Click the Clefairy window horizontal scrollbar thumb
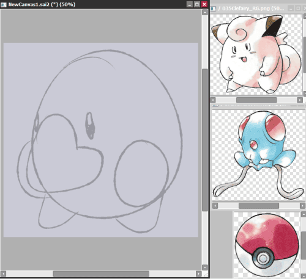Image resolution: width=306 pixels, height=279 pixels. (256, 100)
